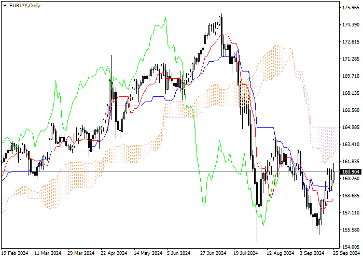Click the 160.260 price axis label
The image size is (363, 259).
click(351, 179)
